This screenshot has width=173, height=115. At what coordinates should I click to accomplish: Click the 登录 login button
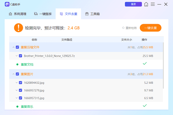pyautogui.click(x=133, y=4)
